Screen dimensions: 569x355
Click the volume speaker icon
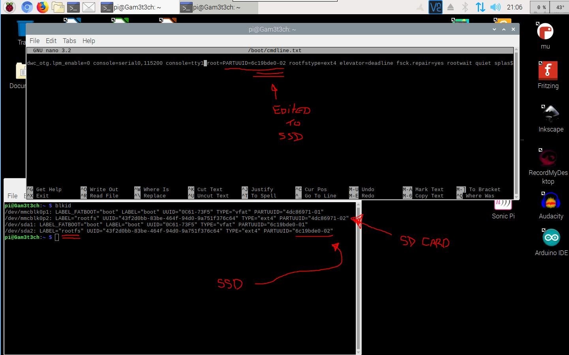tap(495, 7)
